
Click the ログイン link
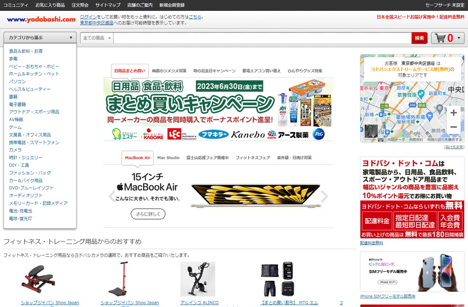88,17
